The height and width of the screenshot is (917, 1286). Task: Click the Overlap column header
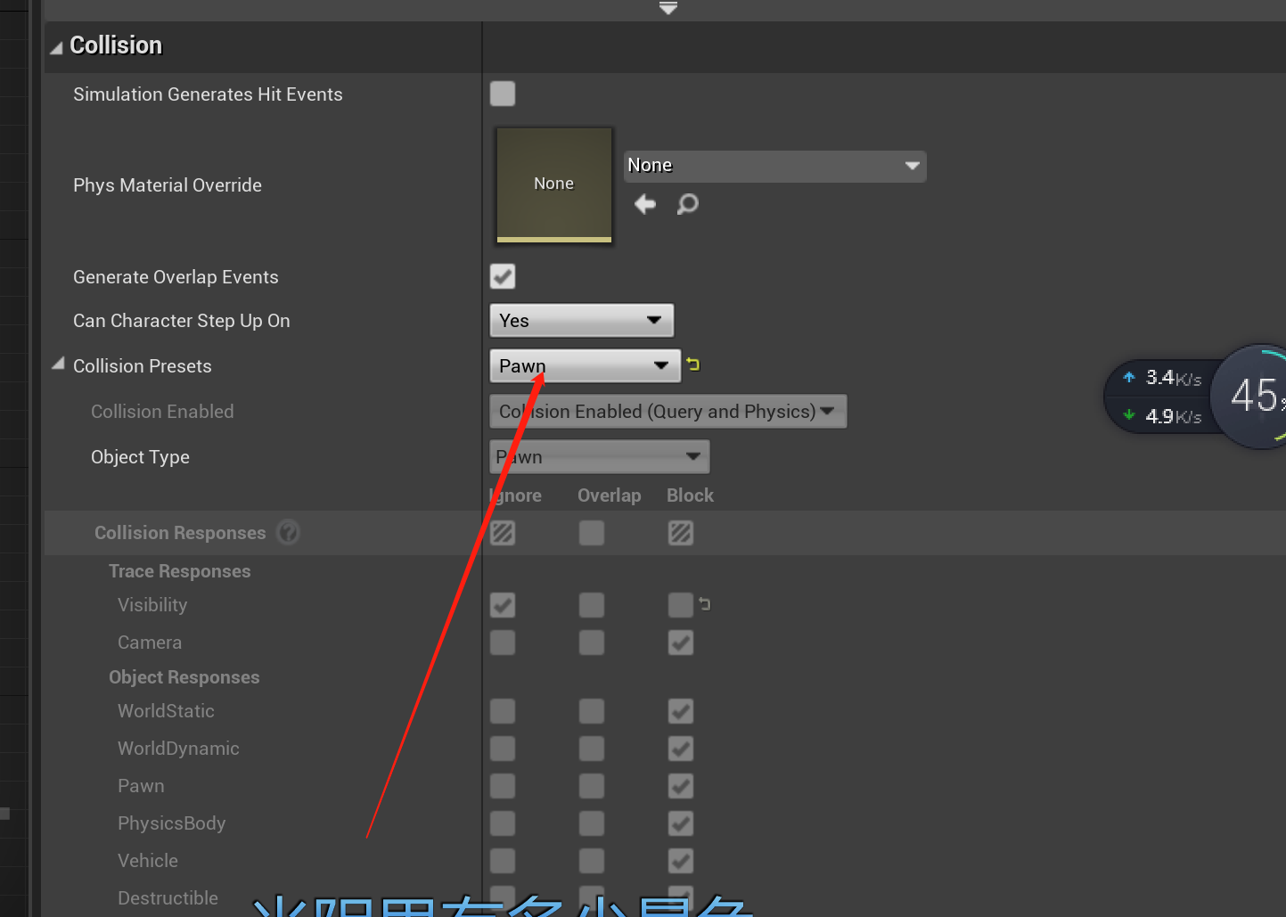click(609, 495)
